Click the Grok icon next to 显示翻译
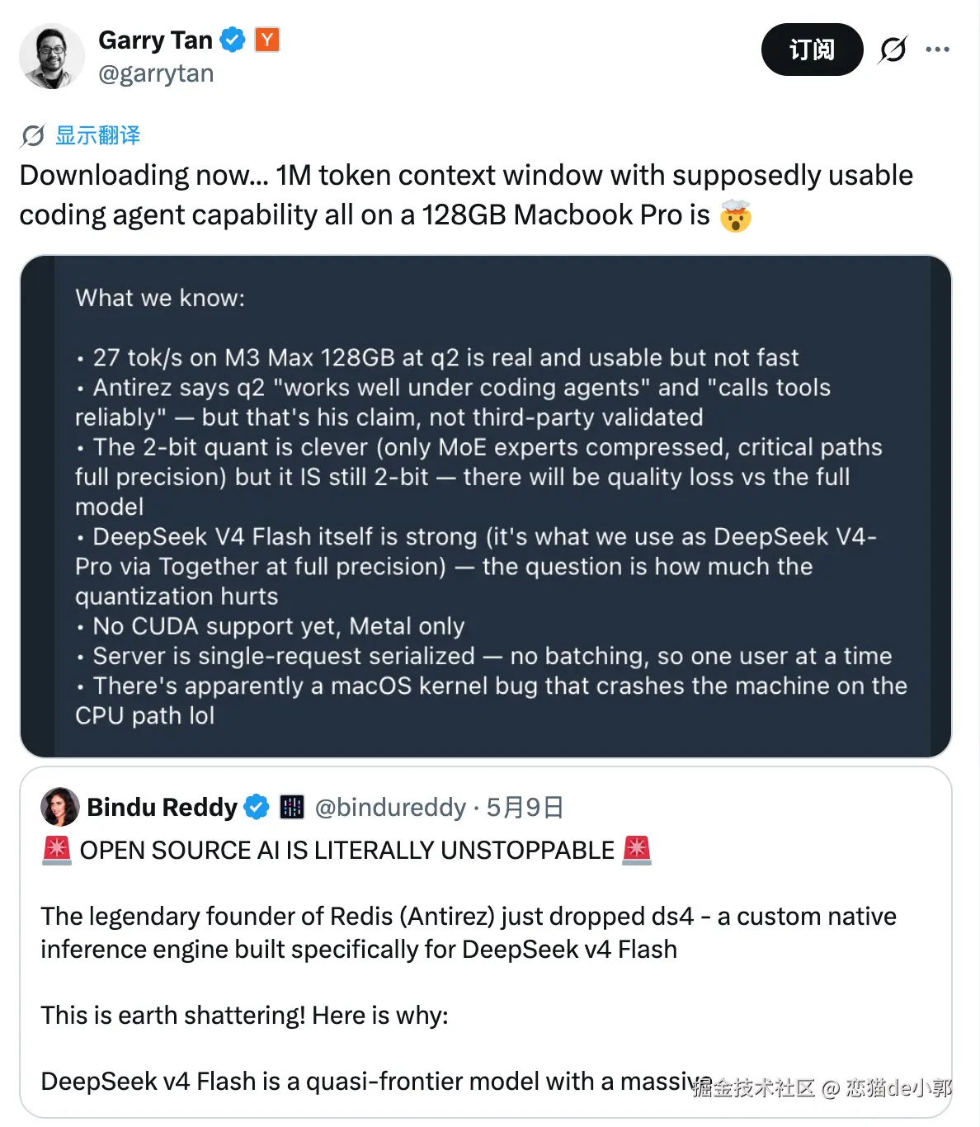The width and height of the screenshot is (980, 1127). click(x=32, y=135)
